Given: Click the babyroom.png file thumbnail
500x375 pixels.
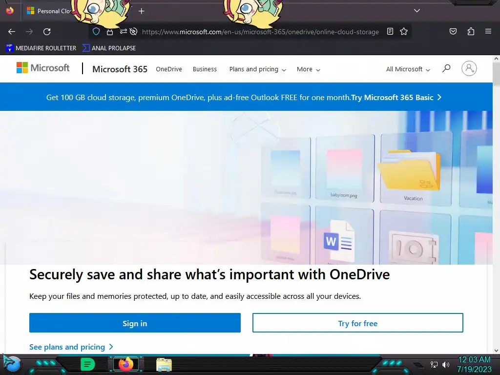Looking at the screenshot, I should [344, 168].
